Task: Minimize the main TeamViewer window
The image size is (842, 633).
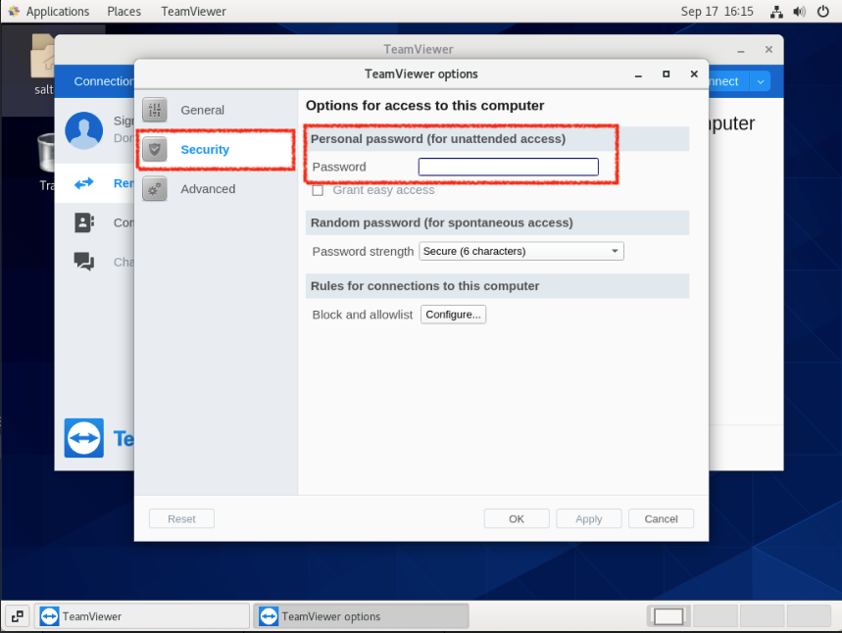Action: tap(741, 50)
